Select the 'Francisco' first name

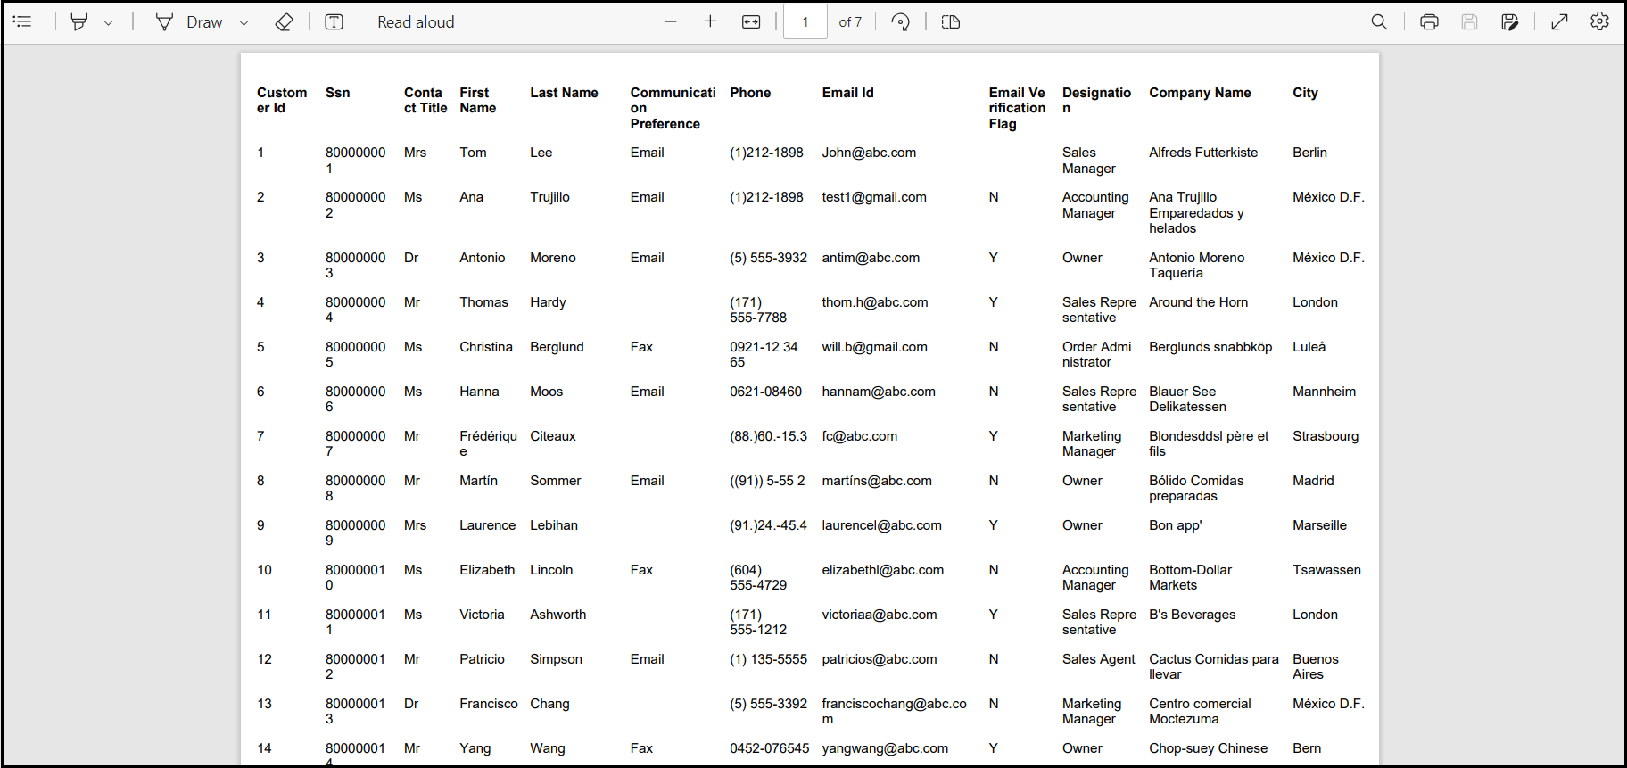click(x=488, y=704)
